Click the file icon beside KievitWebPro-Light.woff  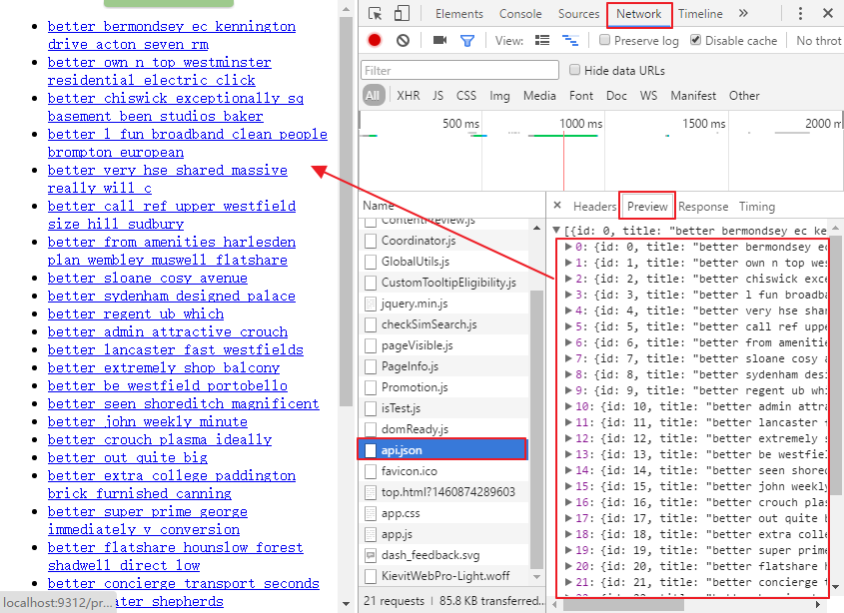371,576
